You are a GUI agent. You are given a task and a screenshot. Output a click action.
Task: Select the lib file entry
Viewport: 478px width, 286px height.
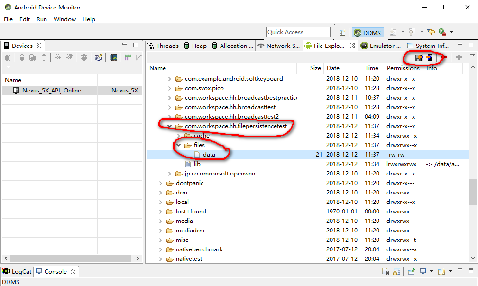tap(197, 164)
